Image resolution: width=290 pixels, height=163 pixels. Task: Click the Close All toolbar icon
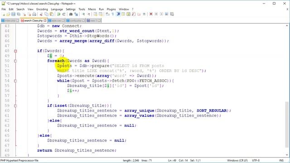tap(29, 14)
